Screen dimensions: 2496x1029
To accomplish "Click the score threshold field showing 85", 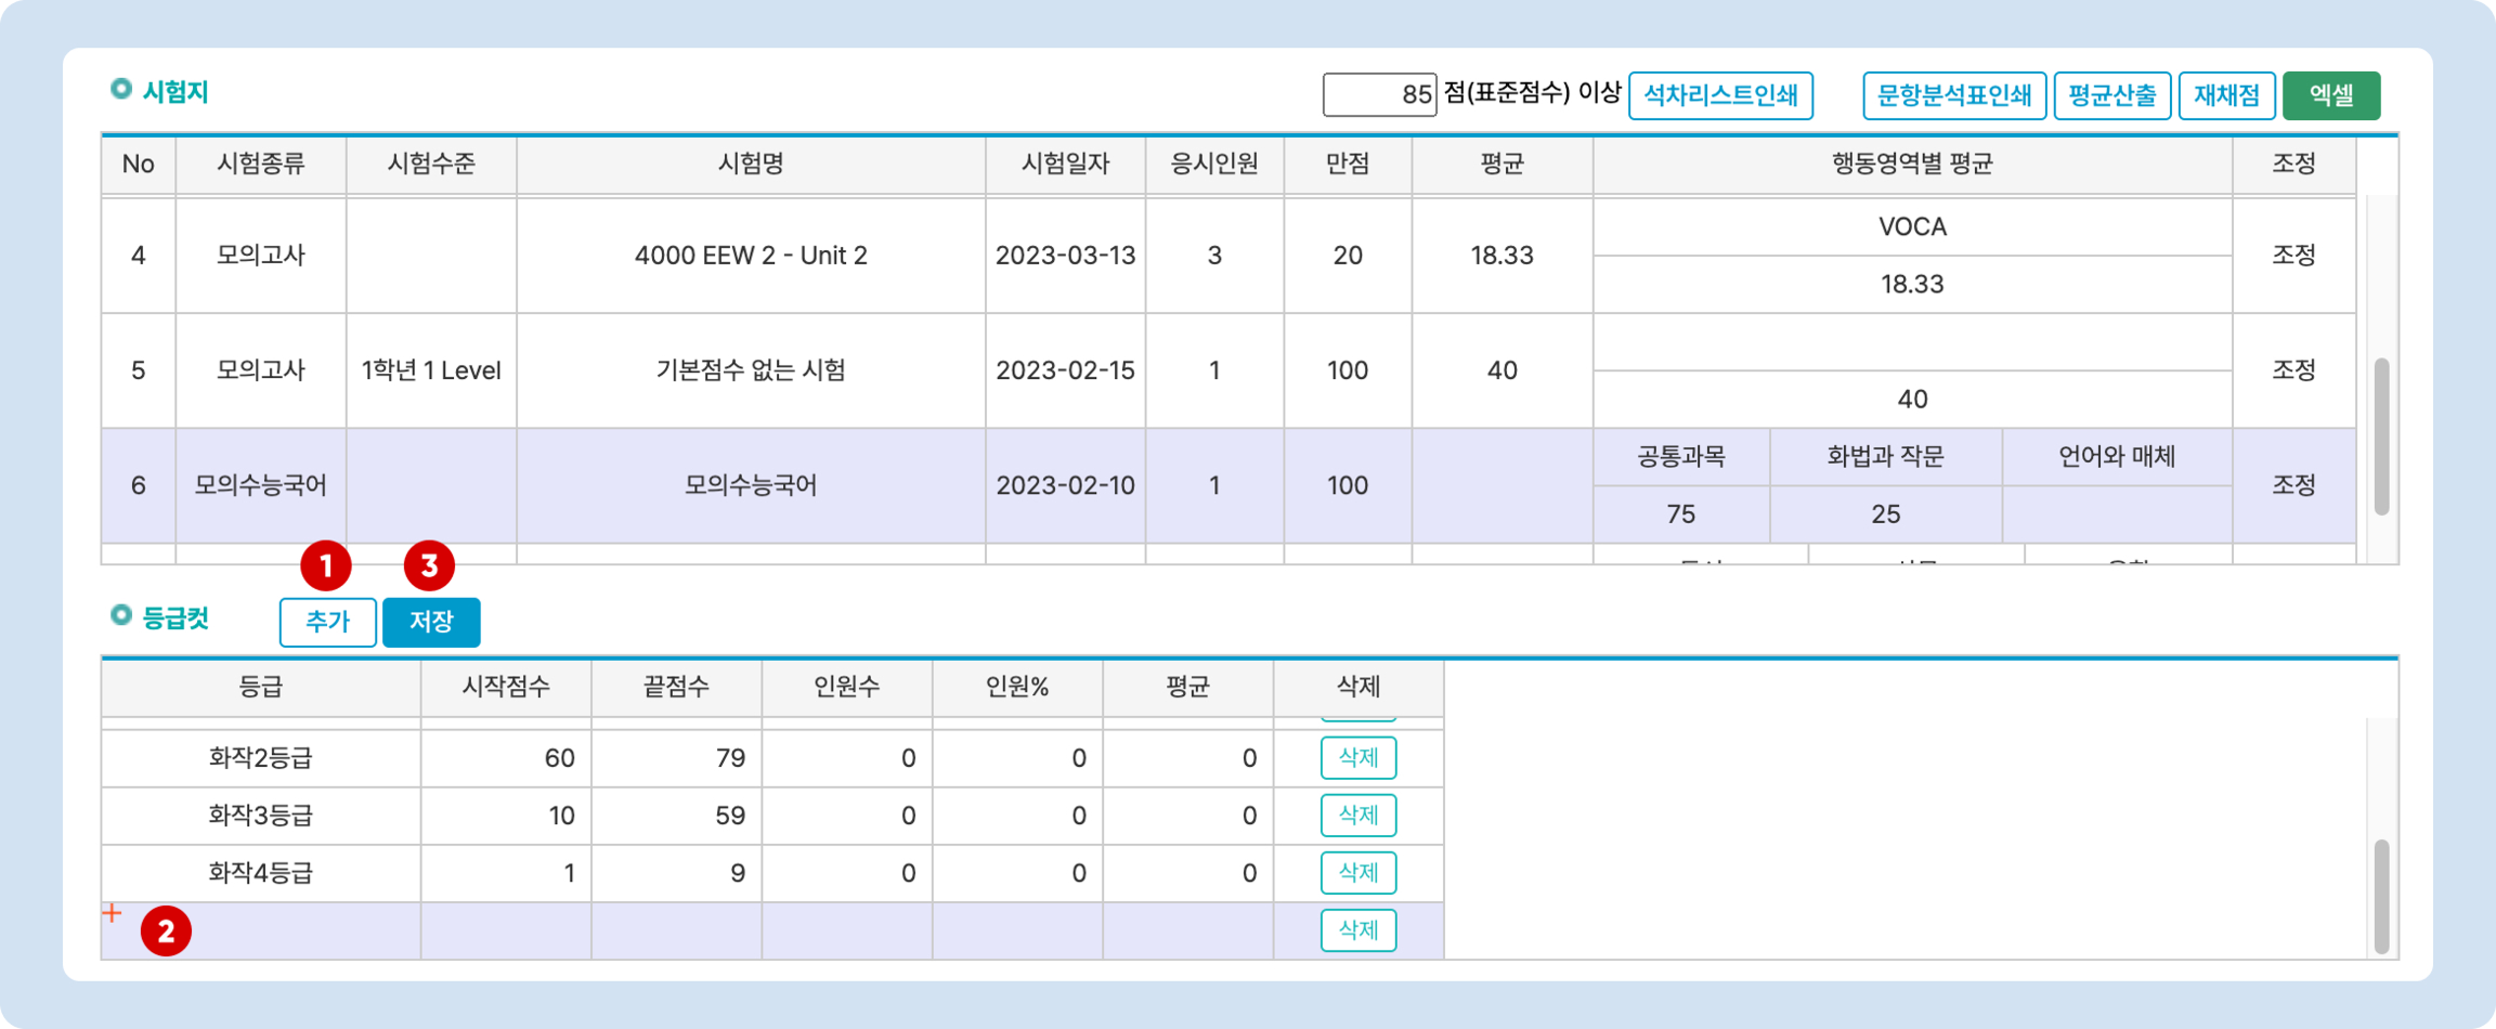I will pyautogui.click(x=1379, y=95).
